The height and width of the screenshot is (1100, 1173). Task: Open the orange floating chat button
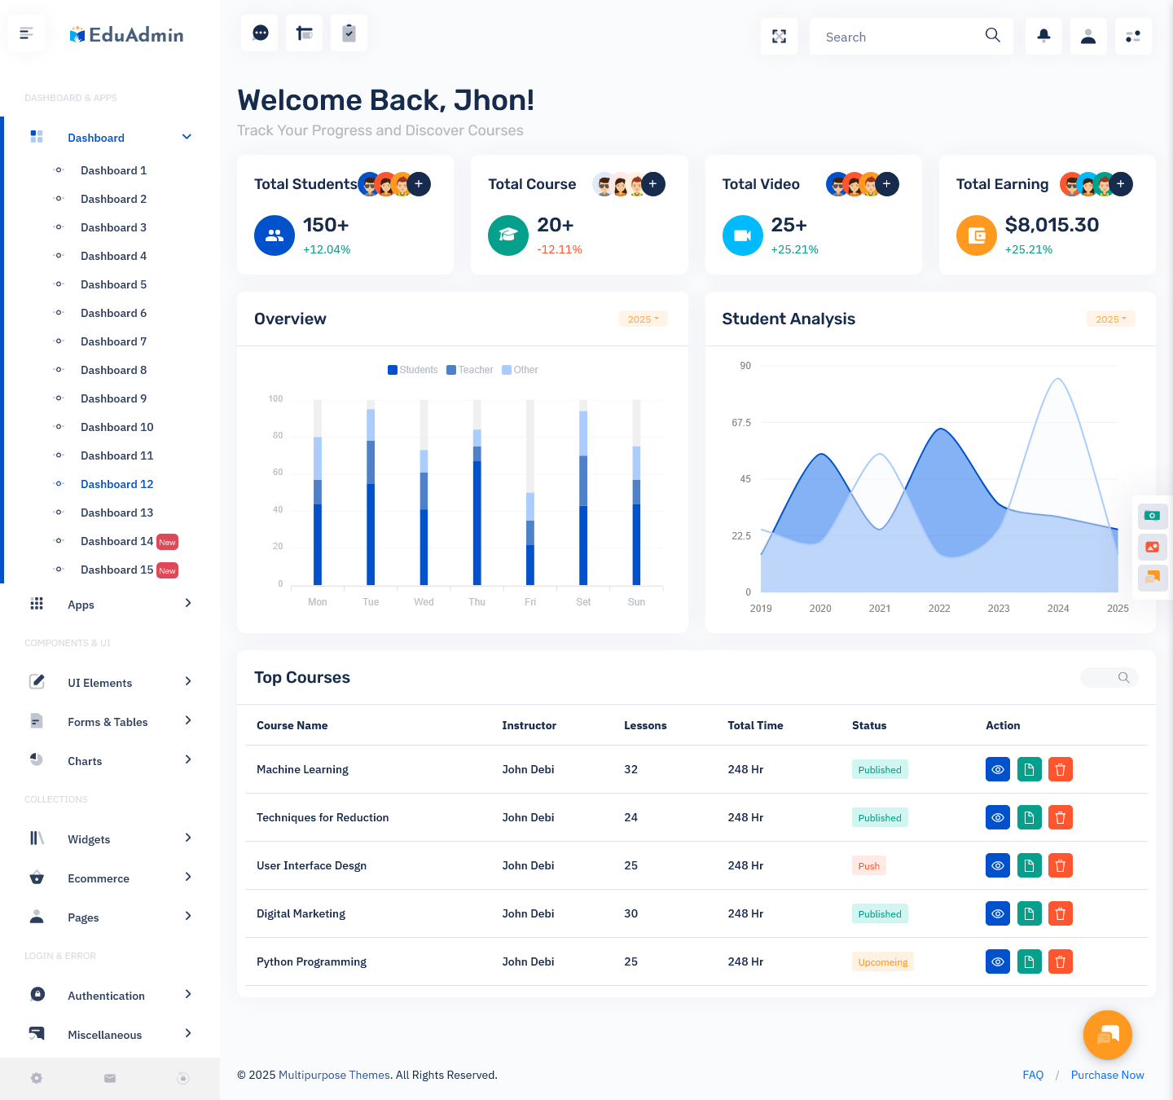(x=1107, y=1035)
